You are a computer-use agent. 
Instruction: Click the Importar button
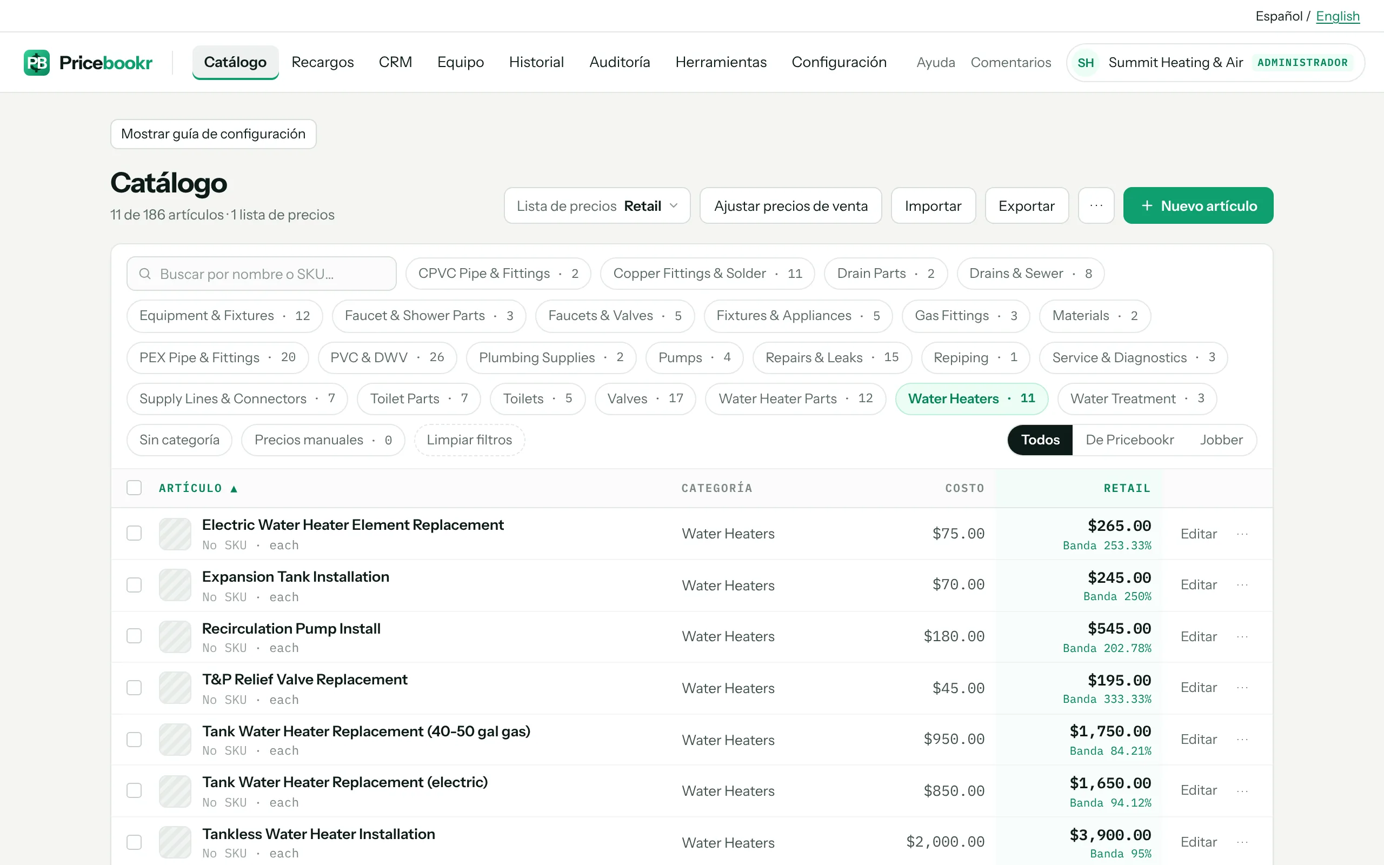933,205
